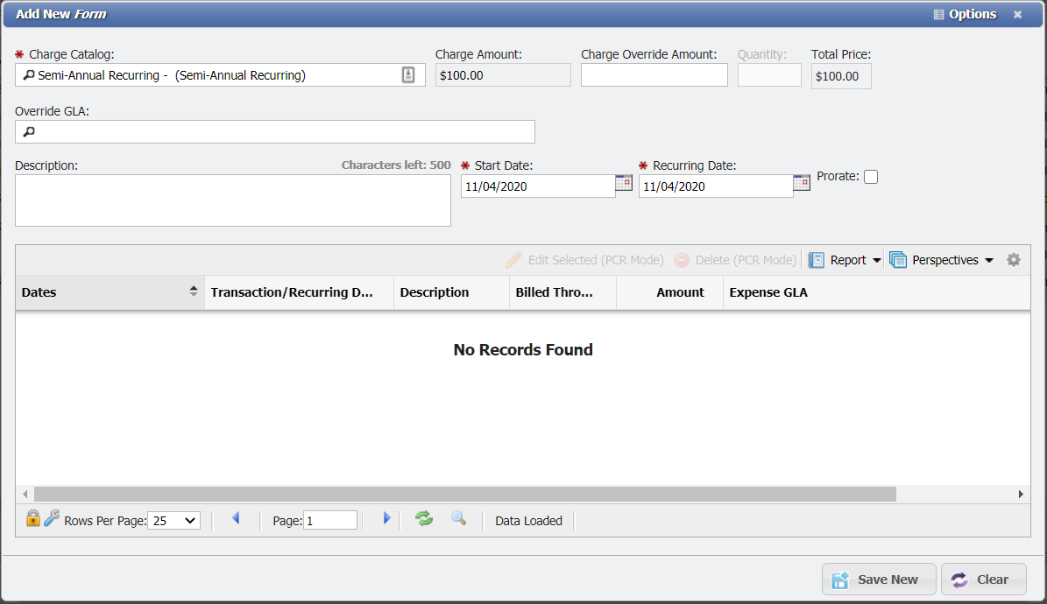Click the No Records Found message
The height and width of the screenshot is (604, 1047).
coord(523,350)
